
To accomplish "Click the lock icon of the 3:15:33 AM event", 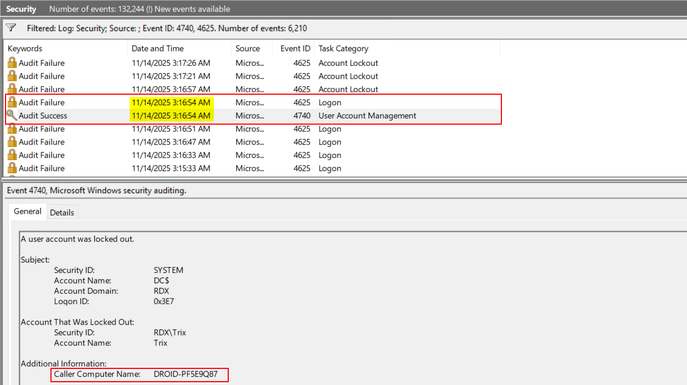I will (12, 168).
